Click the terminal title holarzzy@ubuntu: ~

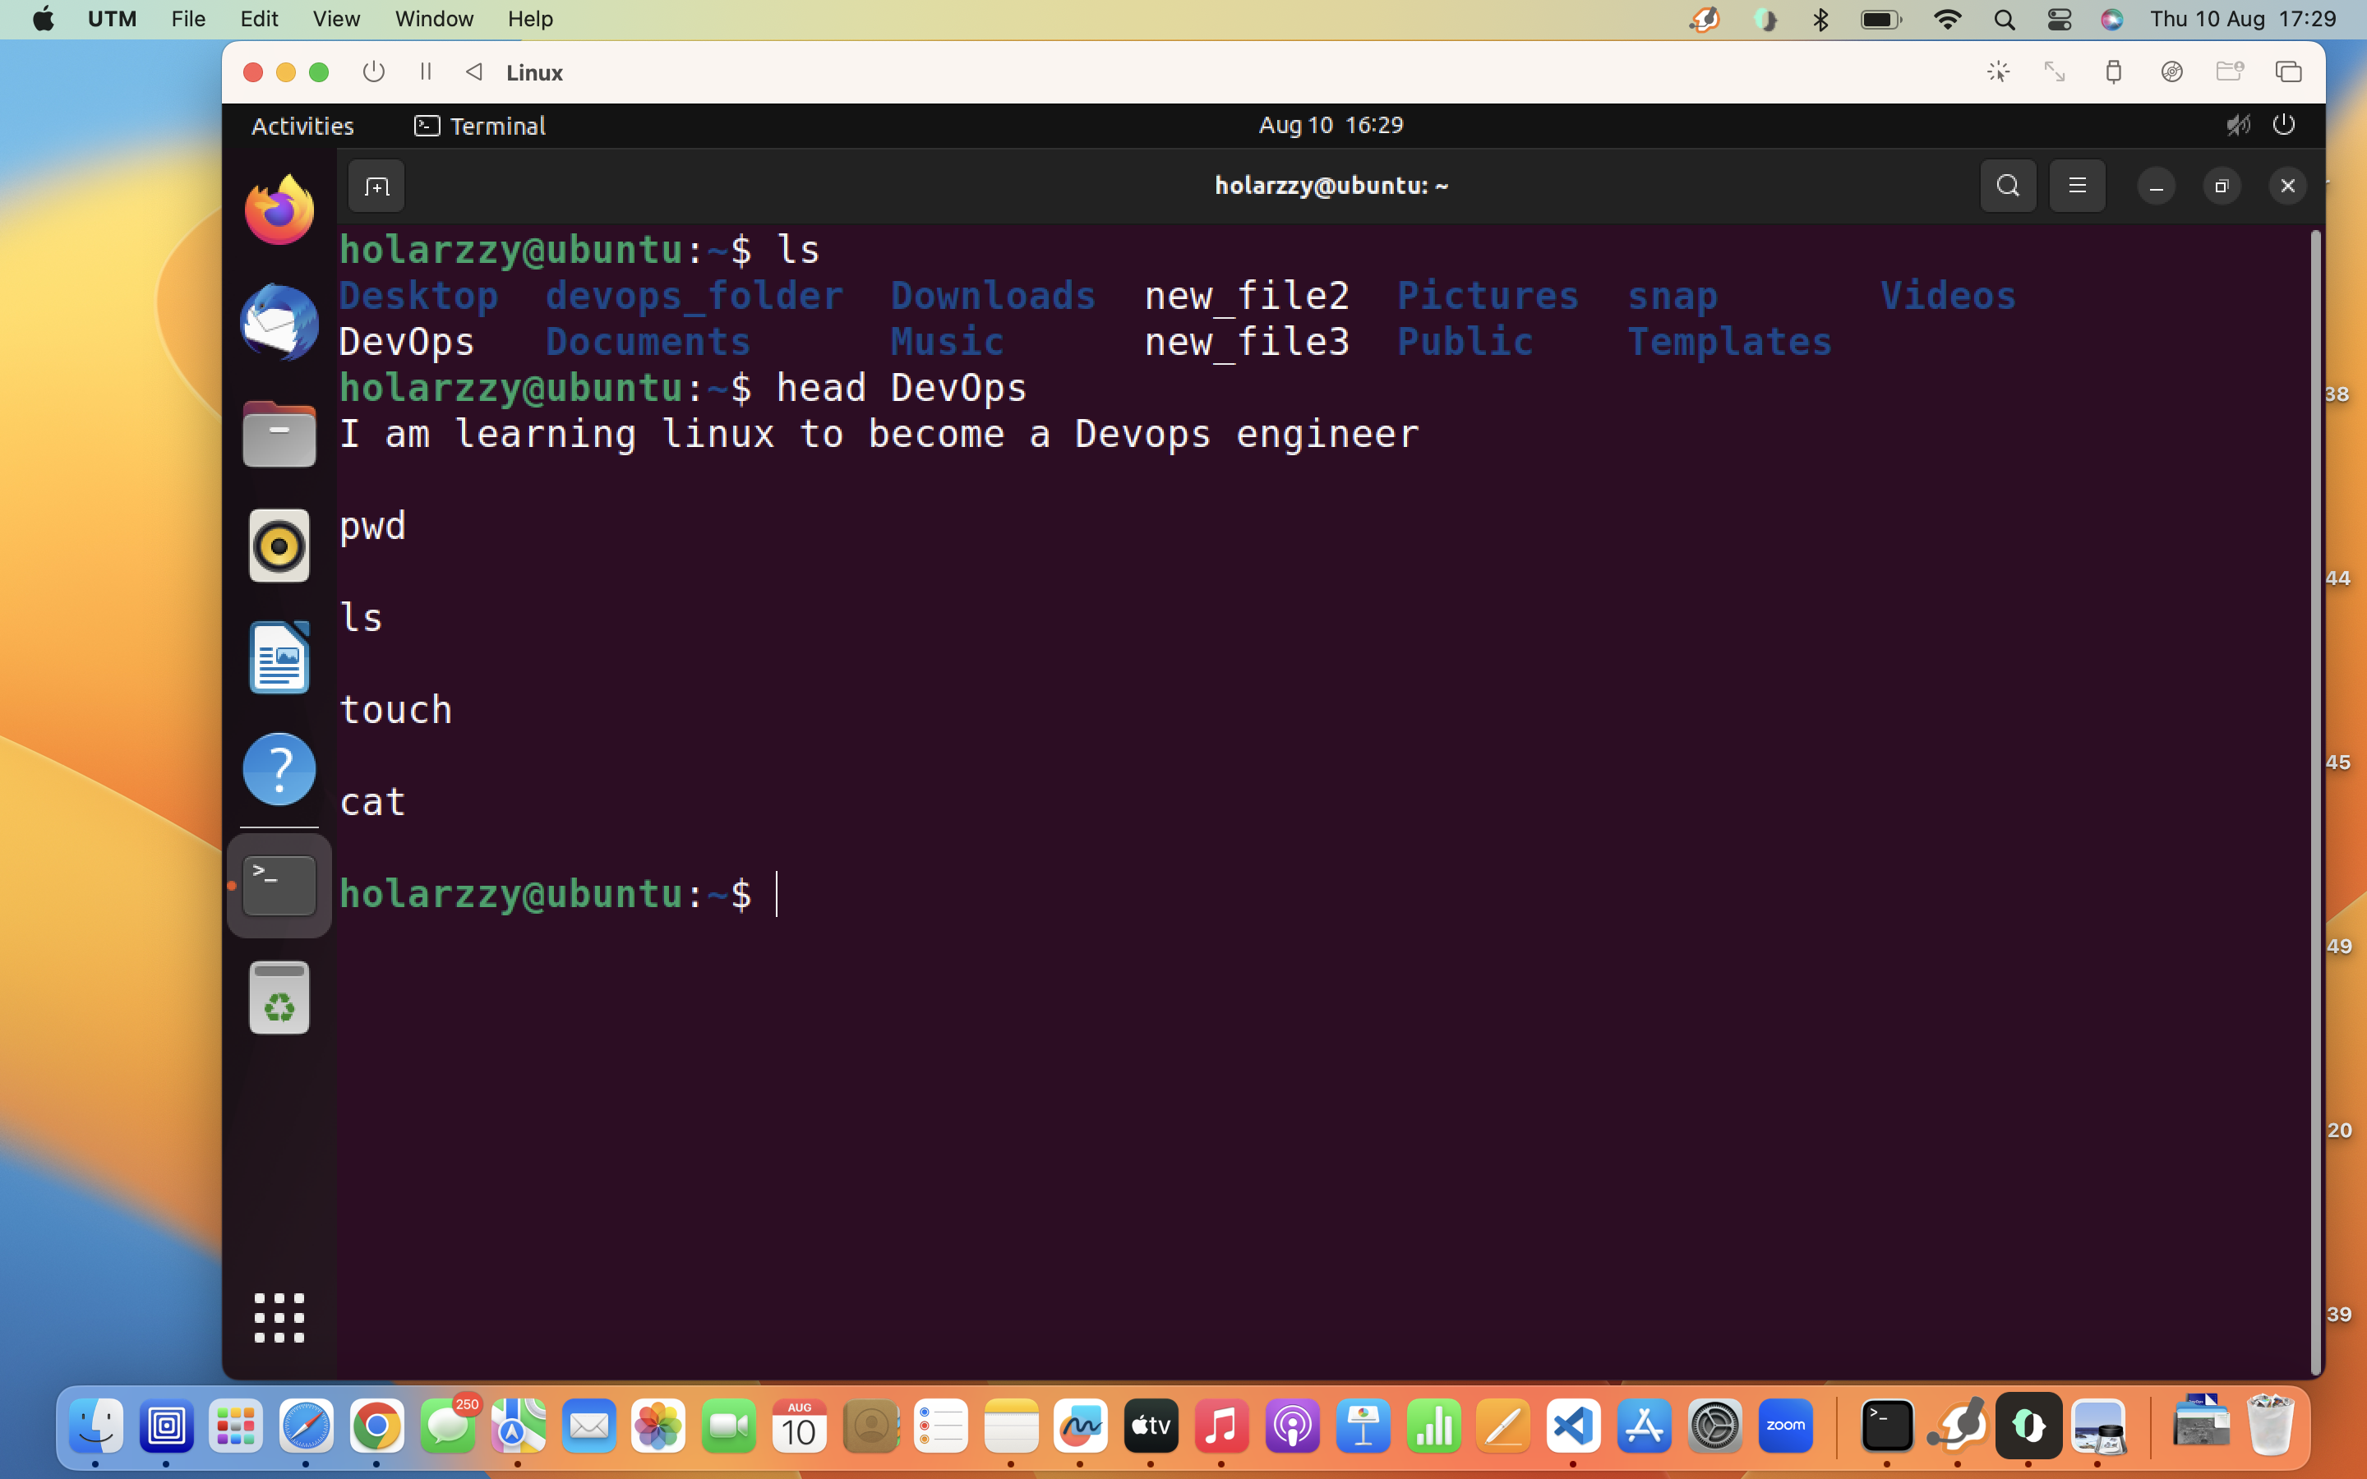pyautogui.click(x=1331, y=186)
